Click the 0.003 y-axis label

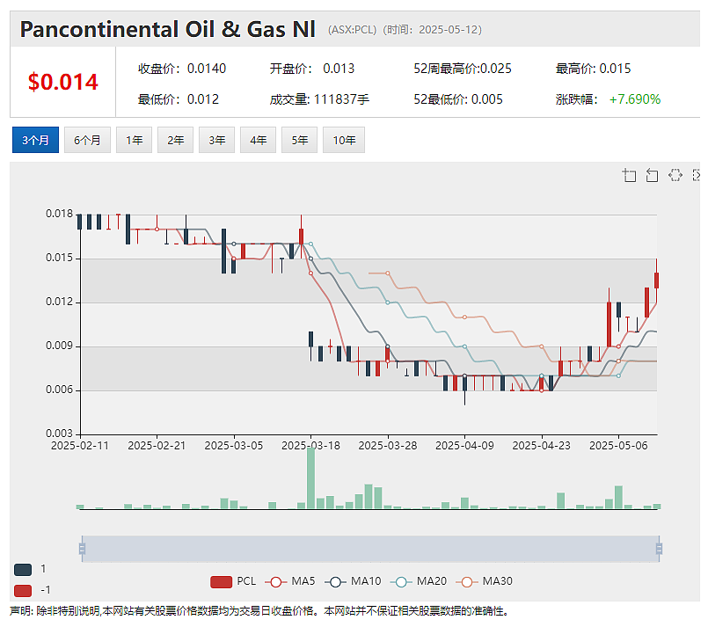pos(59,434)
